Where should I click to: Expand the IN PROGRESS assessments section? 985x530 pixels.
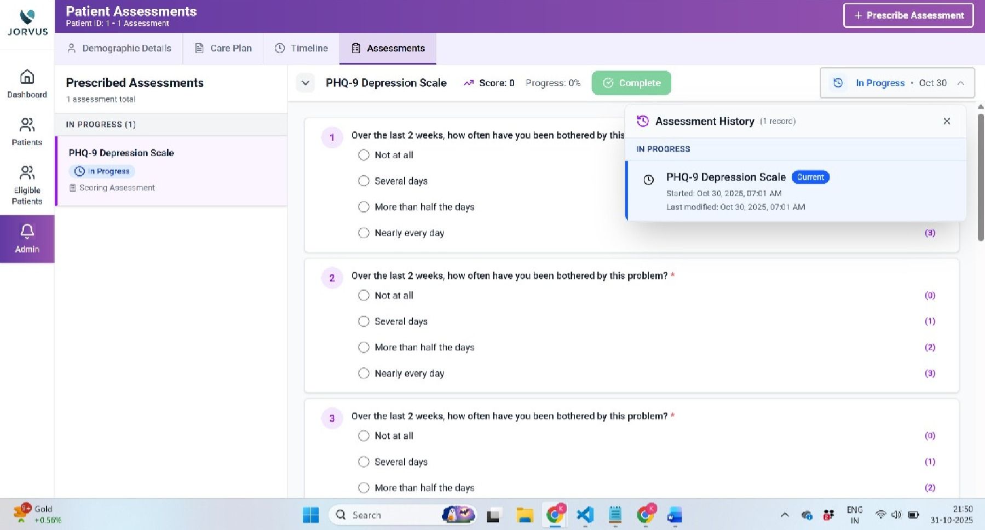pyautogui.click(x=100, y=124)
